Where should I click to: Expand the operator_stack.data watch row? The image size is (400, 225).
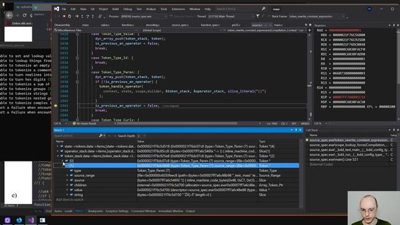[57, 151]
